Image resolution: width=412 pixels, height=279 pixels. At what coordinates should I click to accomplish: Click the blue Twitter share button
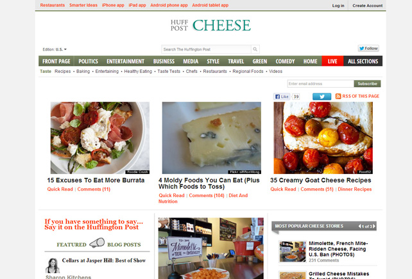point(322,97)
